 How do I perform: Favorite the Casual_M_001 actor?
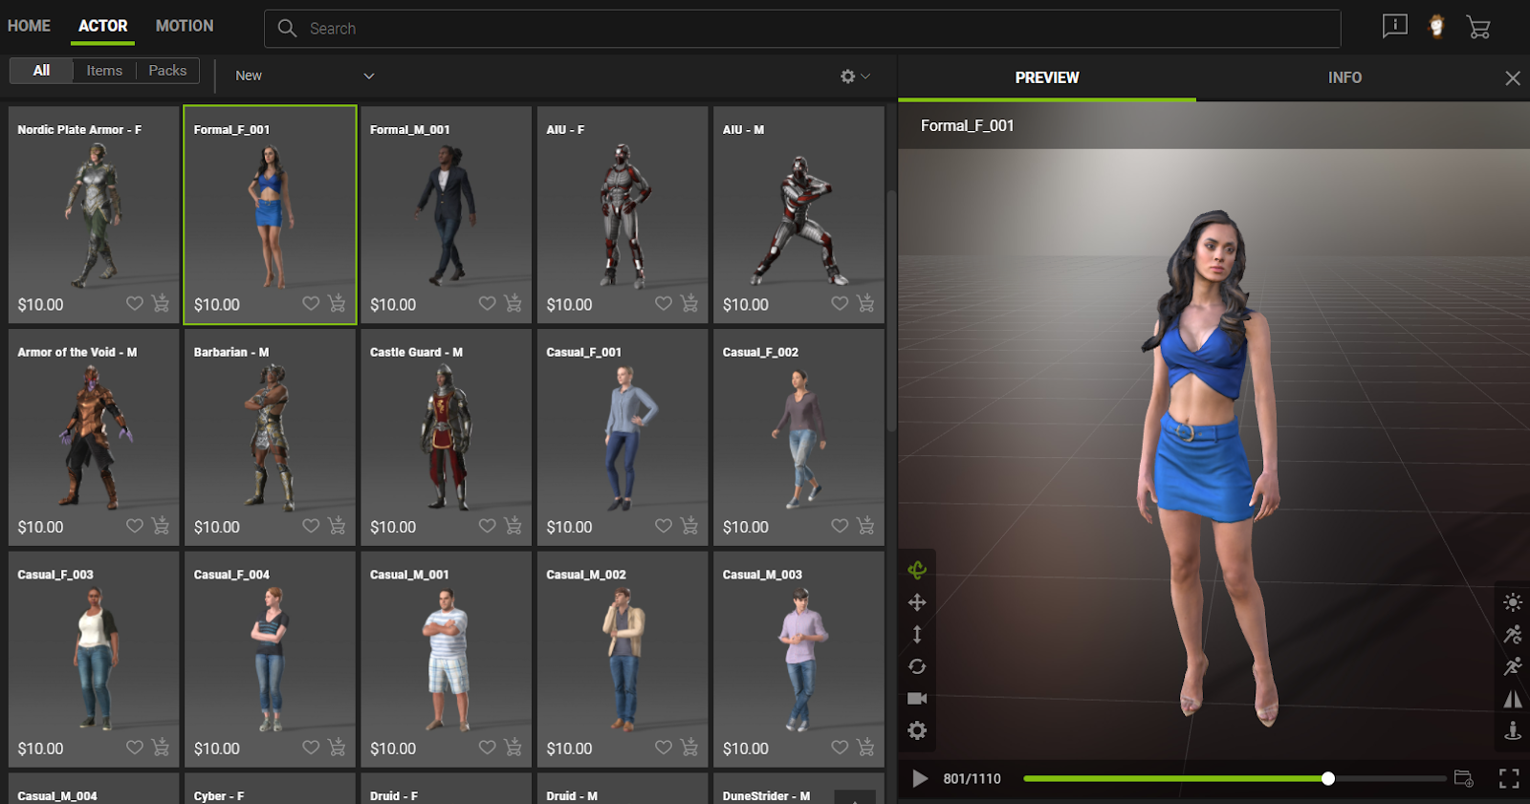tap(488, 747)
